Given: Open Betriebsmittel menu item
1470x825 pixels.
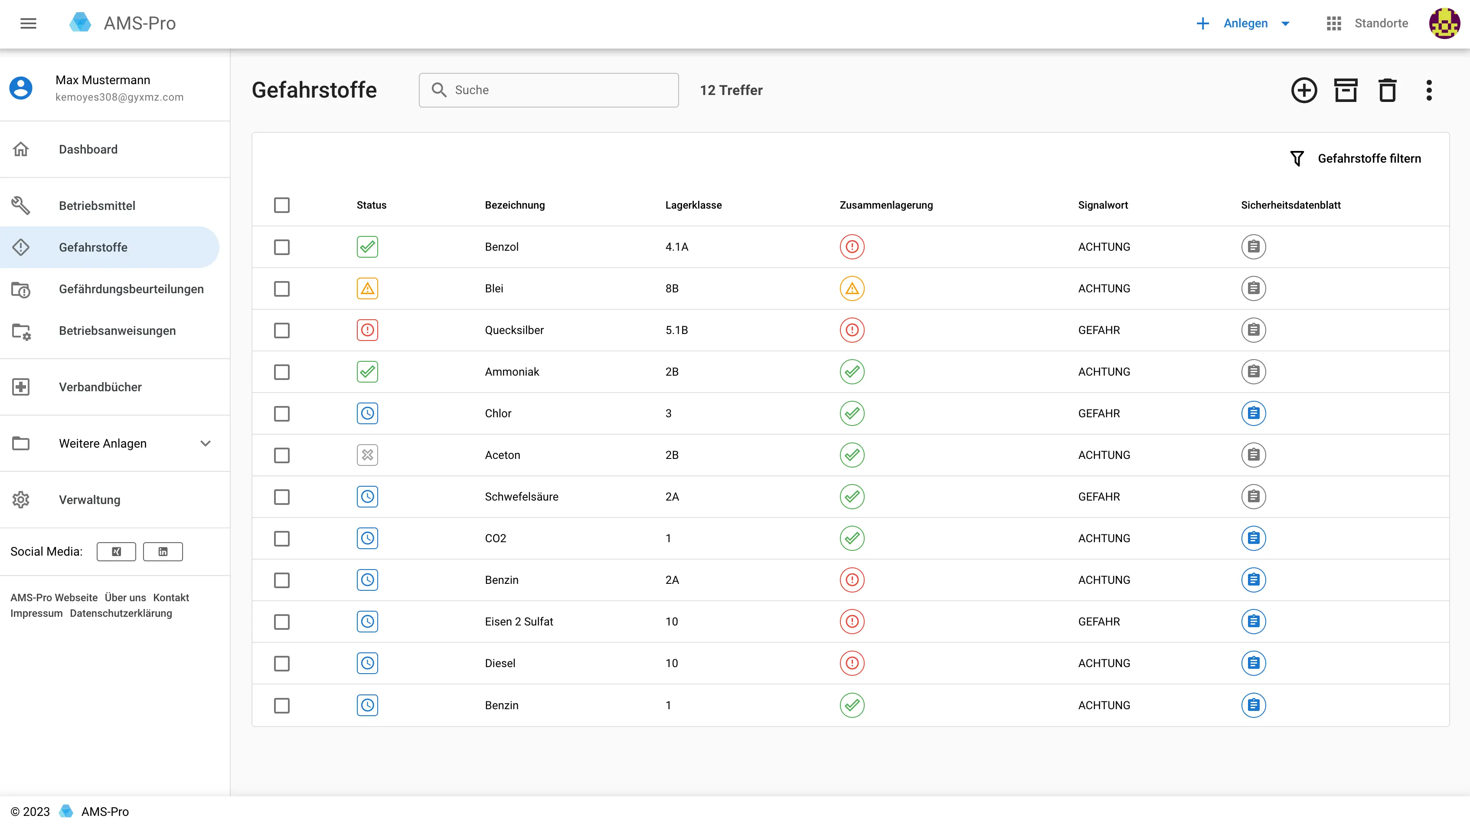Looking at the screenshot, I should point(97,206).
